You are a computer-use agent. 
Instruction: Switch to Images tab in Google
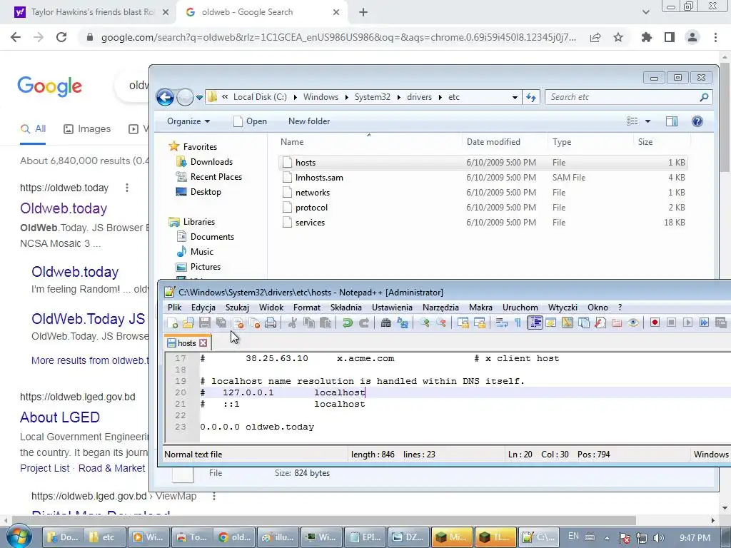click(x=87, y=129)
